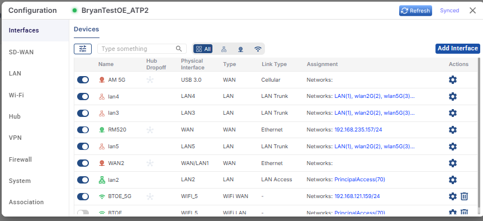
Task: Toggle the lan2 interface switch
Action: point(83,180)
